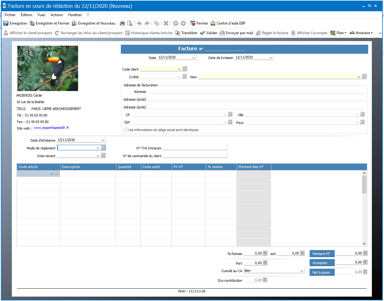
Task: Expand the Cumulé au CA dropdown
Action: 302,271
